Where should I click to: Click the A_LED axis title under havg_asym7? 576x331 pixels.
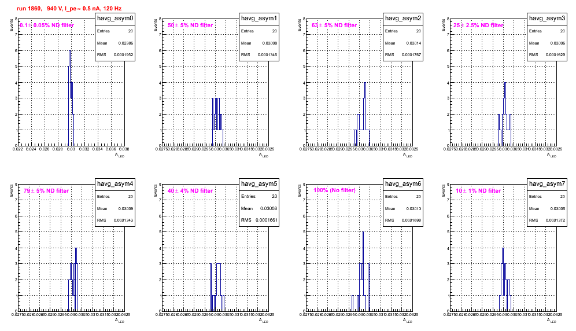pos(552,321)
